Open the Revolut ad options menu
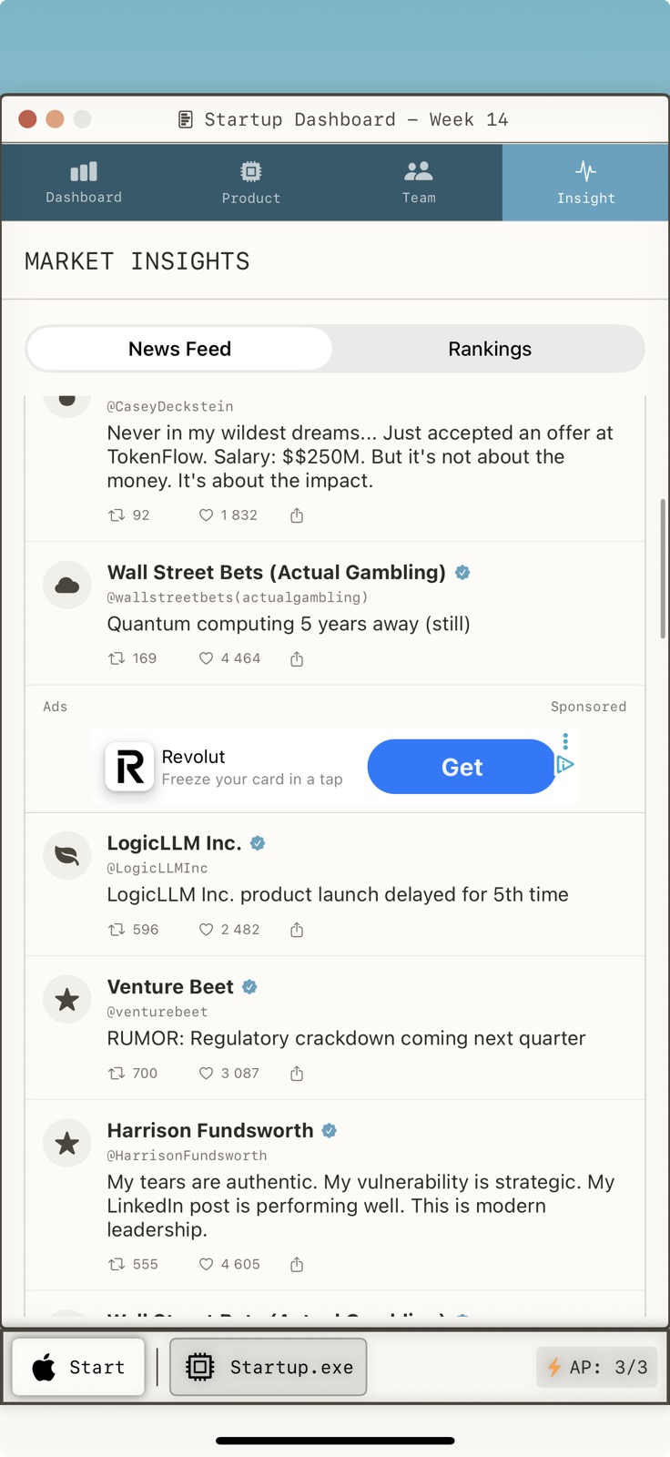Screen dimensions: 670x1457 pos(565,741)
